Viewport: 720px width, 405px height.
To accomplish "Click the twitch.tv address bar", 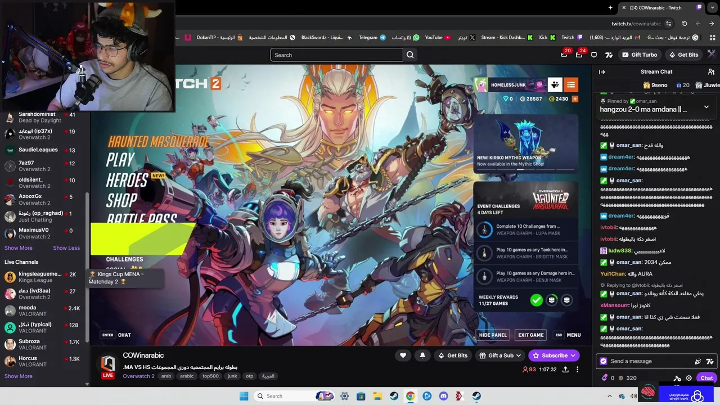I will click(636, 24).
